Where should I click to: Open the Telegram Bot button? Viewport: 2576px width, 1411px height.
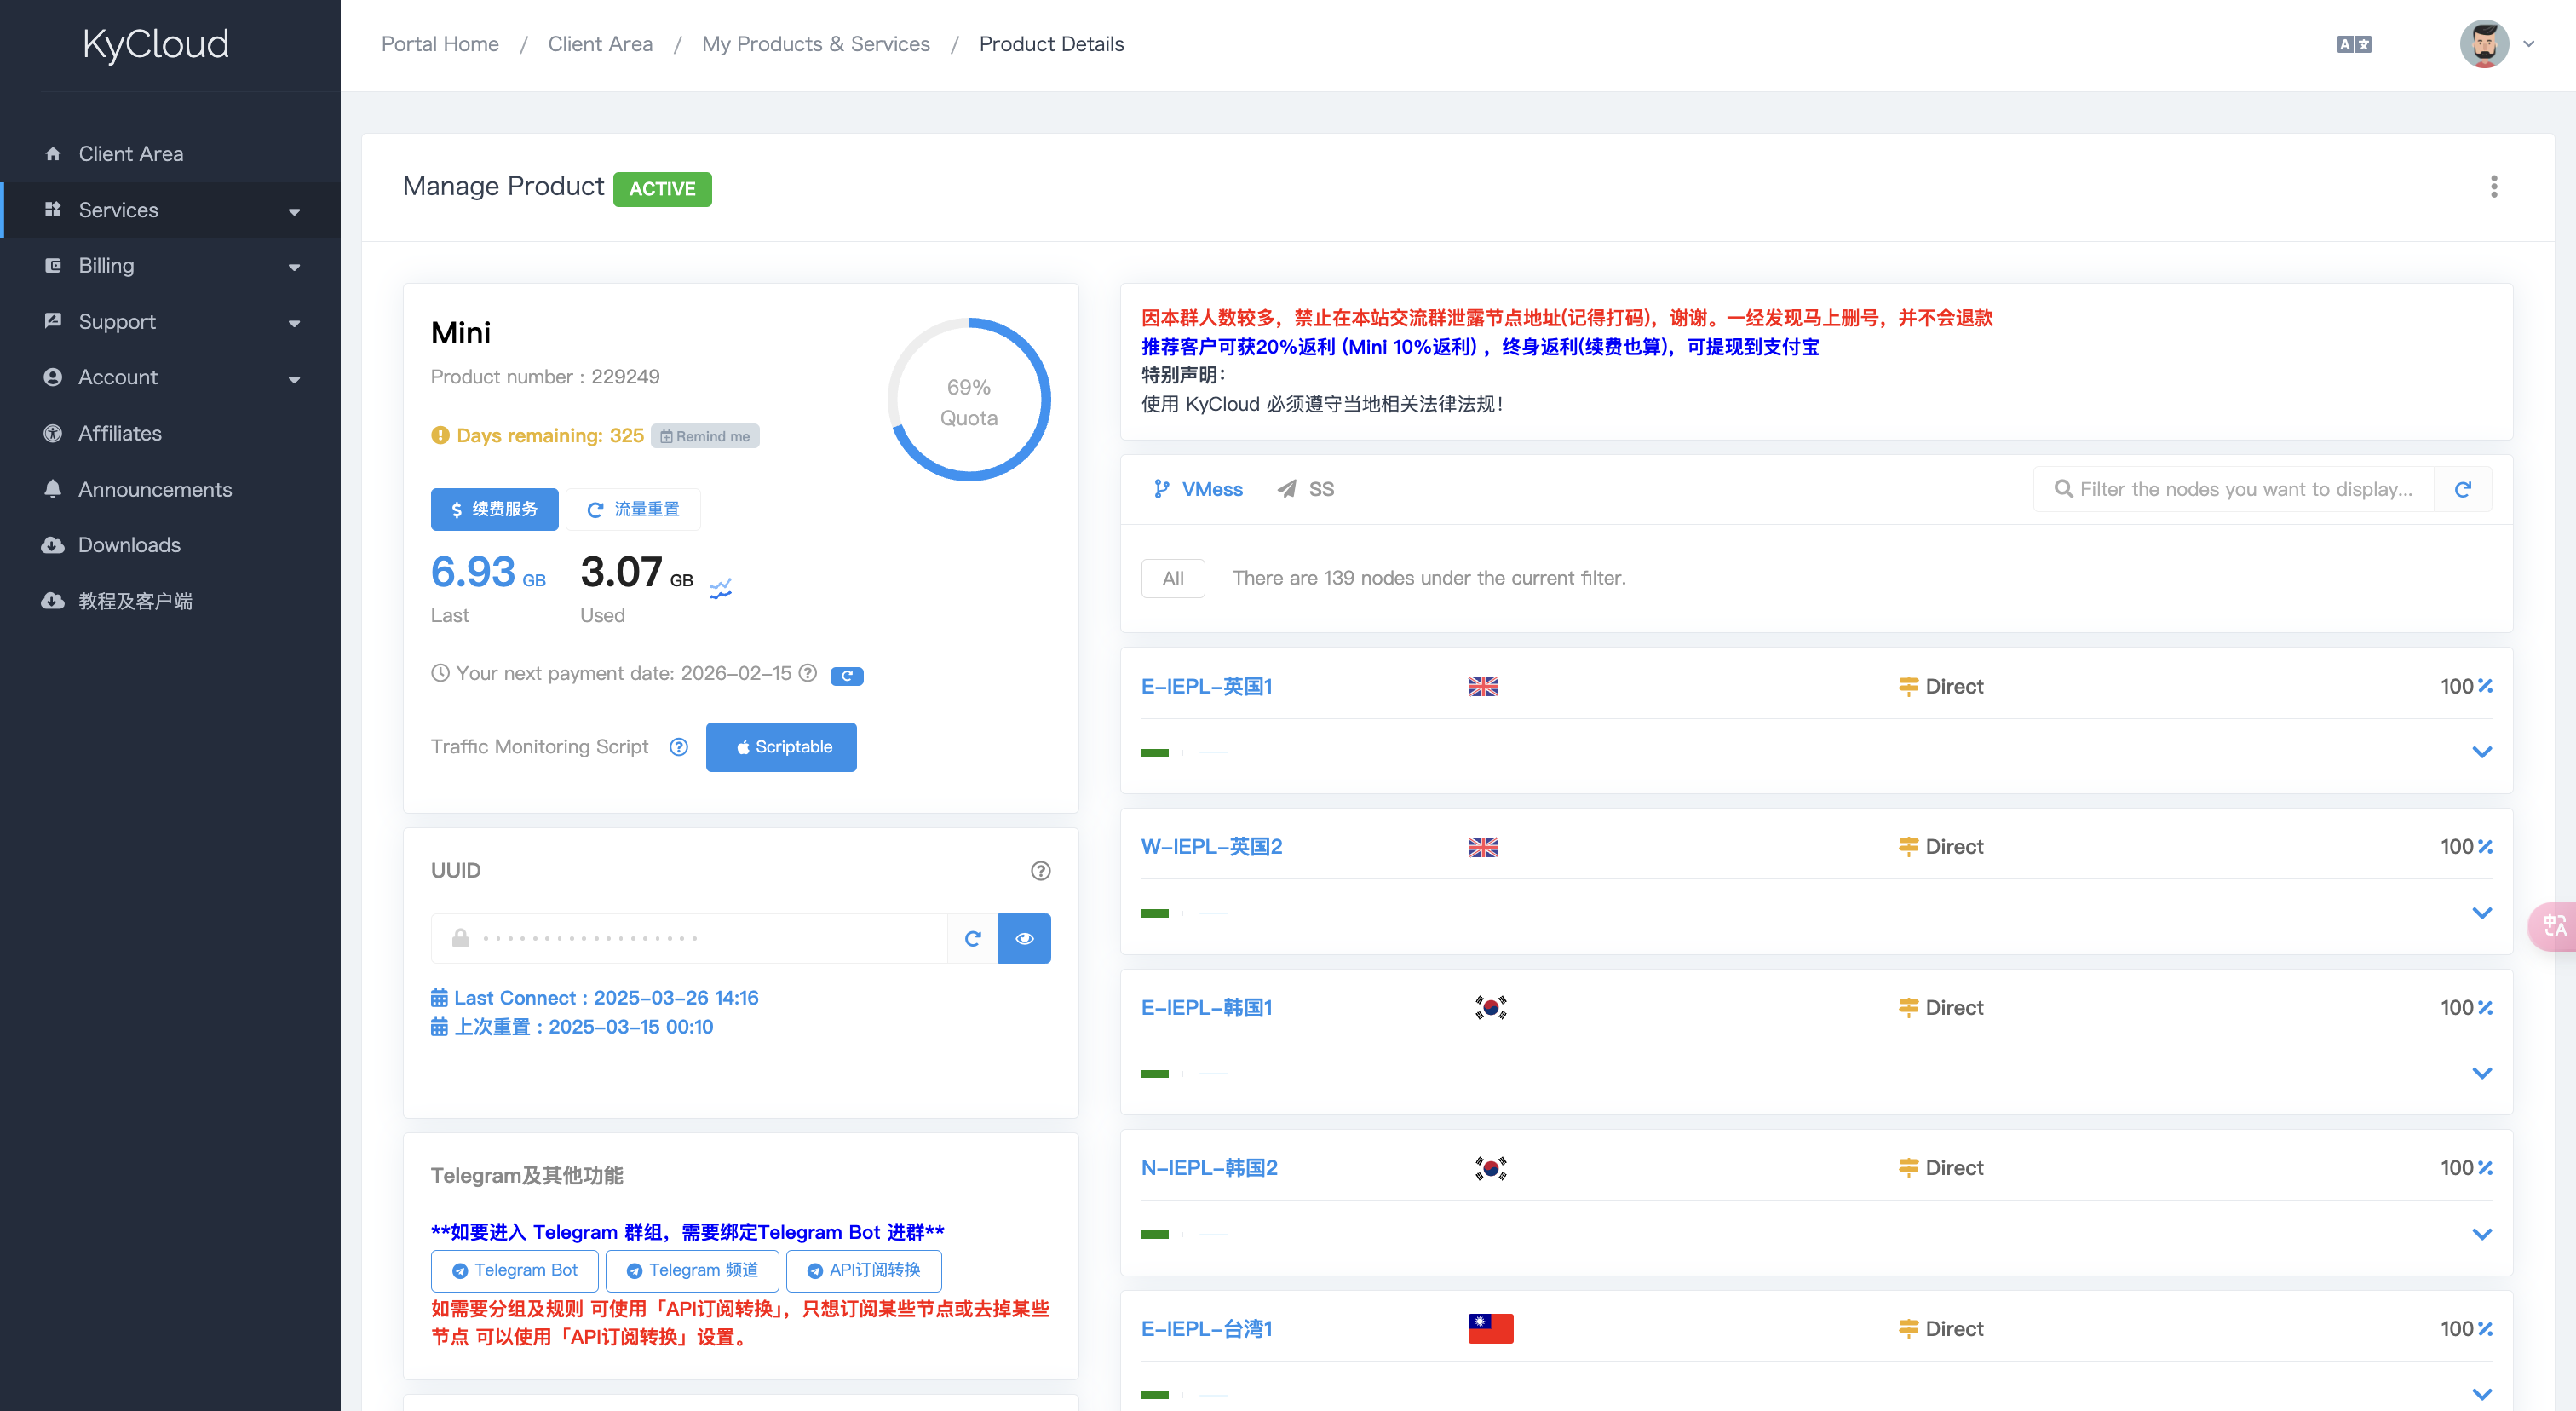(x=514, y=1270)
